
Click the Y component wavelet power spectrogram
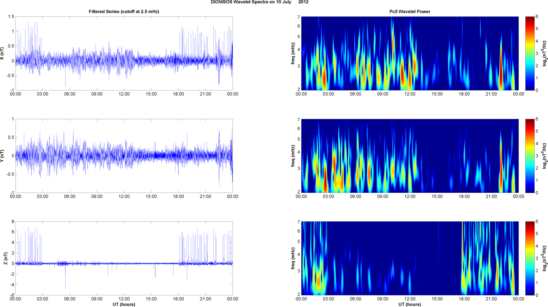410,156
